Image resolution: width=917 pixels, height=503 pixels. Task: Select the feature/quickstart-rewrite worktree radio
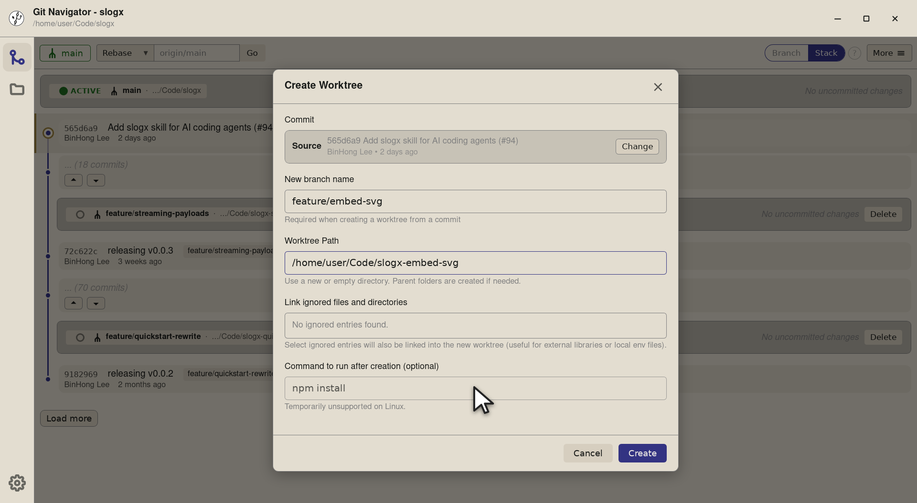[80, 338]
